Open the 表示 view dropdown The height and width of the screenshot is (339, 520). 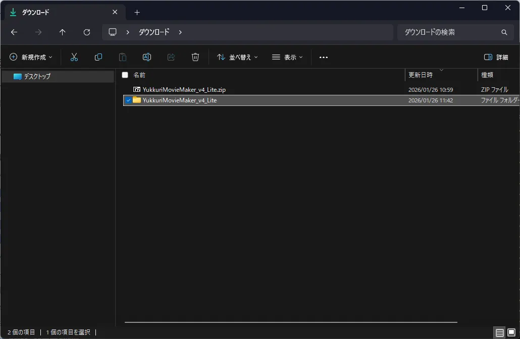(287, 58)
